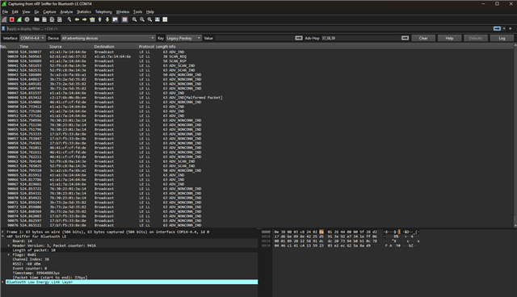Click the Adv Hop input field
517x297 pixels.
360,38
